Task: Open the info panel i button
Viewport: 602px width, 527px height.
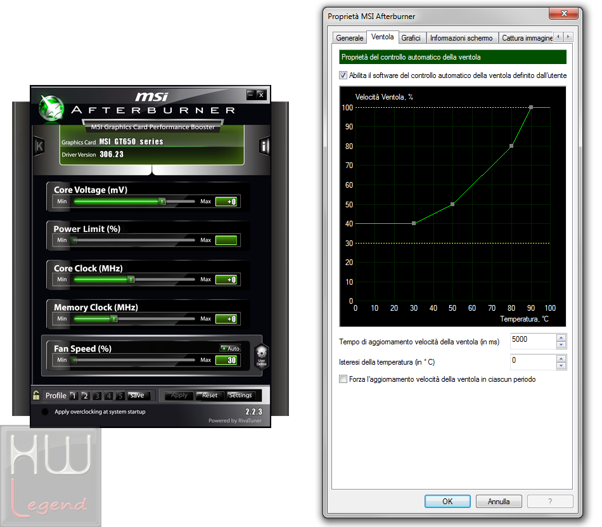Action: tap(264, 146)
